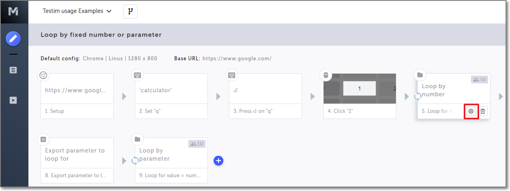Add new step with blue plus button
Screen dimensions: 510x191
point(218,161)
